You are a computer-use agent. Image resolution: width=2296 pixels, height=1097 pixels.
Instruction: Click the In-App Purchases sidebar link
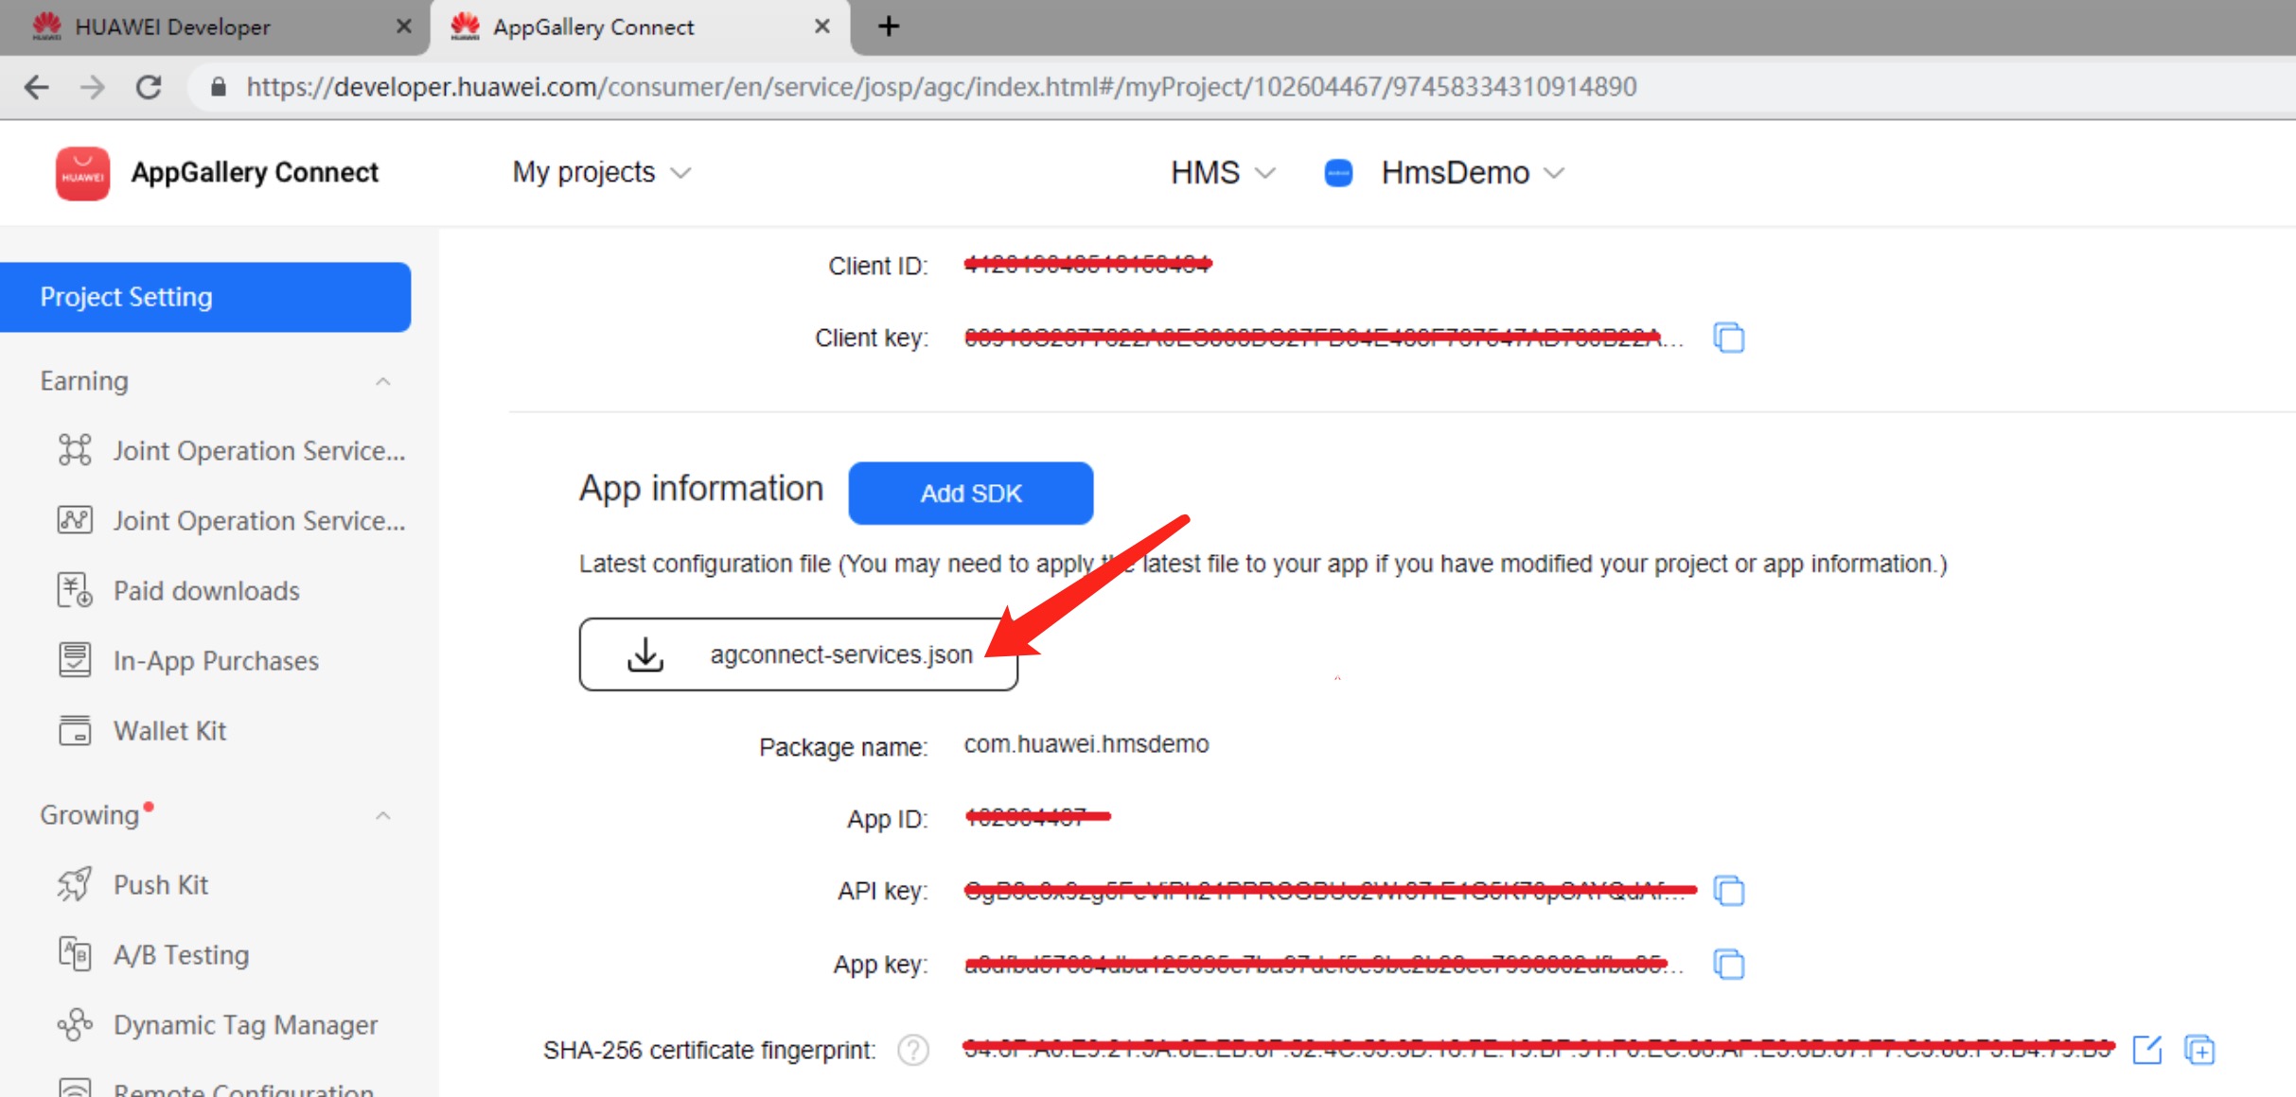215,661
